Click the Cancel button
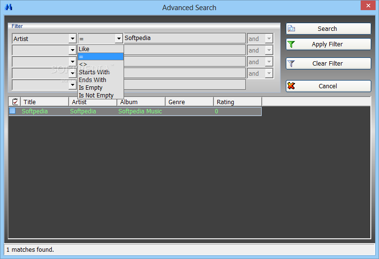 328,86
